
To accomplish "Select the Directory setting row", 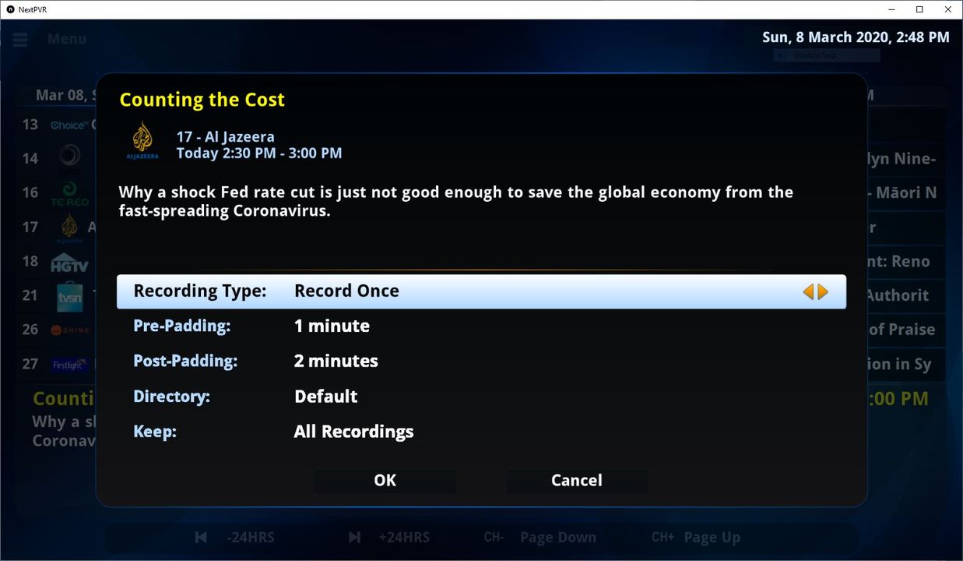I will point(480,397).
